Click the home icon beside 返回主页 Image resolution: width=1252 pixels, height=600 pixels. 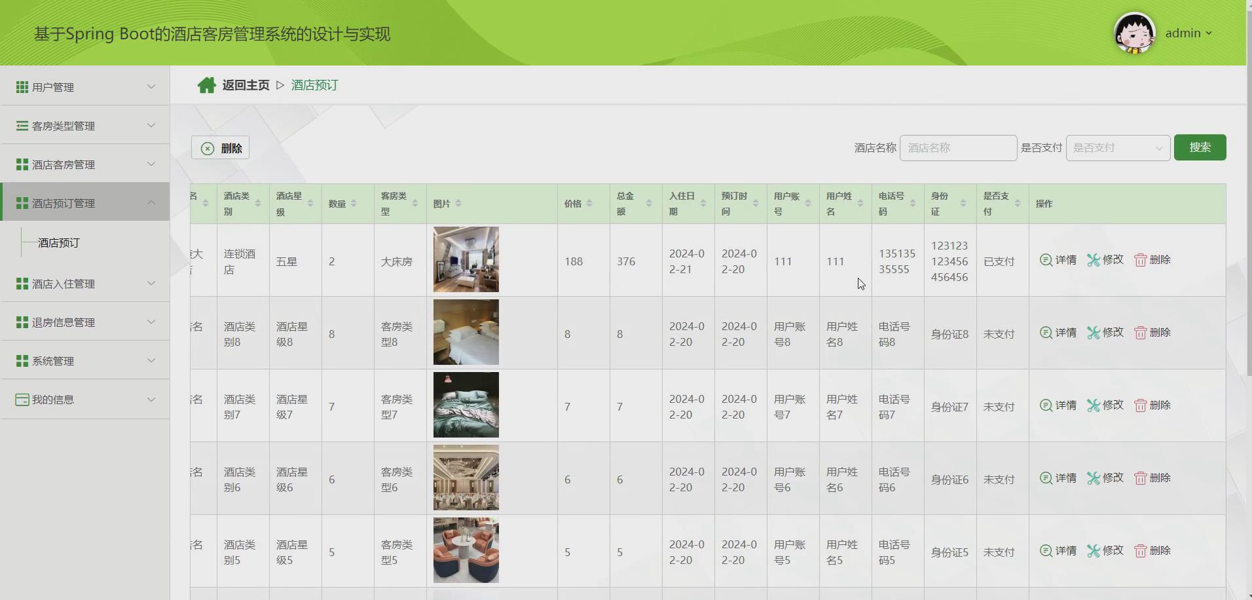206,85
